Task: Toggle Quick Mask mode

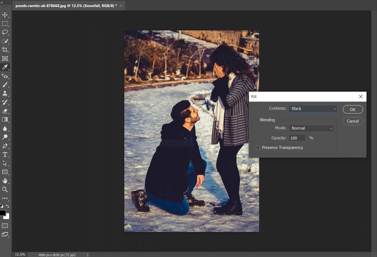Action: point(5,225)
